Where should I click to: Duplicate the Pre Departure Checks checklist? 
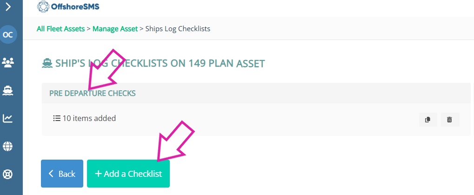(427, 120)
